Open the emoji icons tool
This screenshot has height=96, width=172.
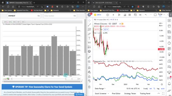(89, 51)
